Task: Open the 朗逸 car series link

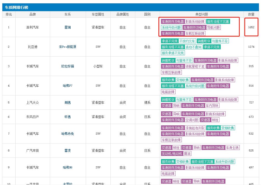Action: pyautogui.click(x=68, y=102)
